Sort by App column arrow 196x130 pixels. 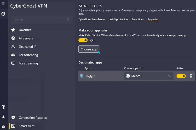[91, 68]
